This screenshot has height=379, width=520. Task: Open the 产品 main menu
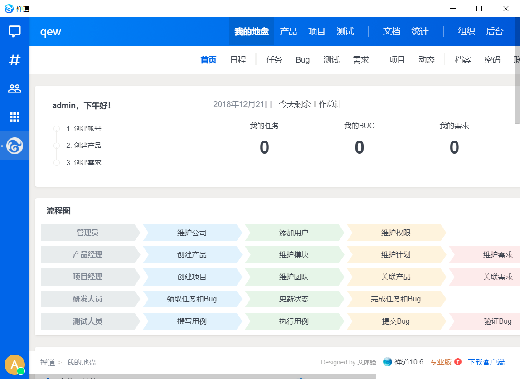tap(288, 32)
